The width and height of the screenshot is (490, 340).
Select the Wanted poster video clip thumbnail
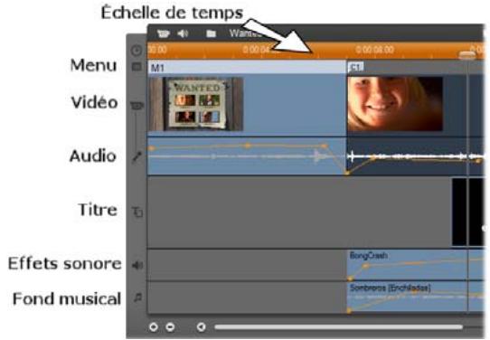click(x=196, y=104)
